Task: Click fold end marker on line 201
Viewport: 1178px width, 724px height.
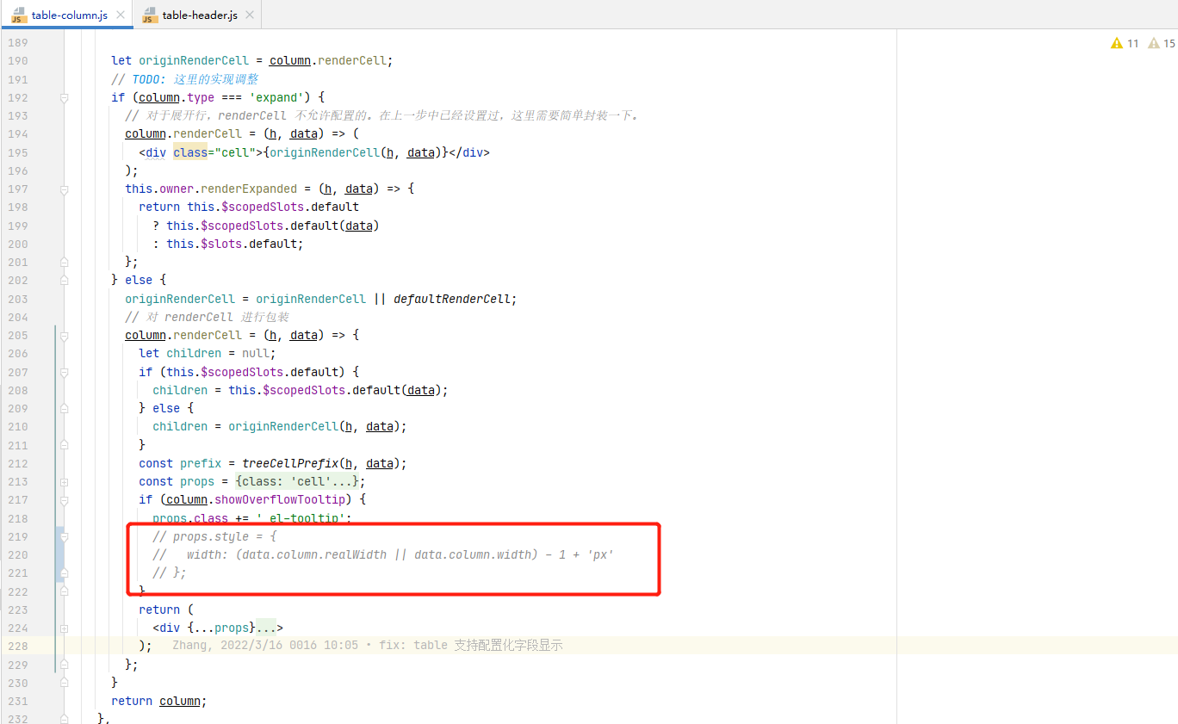Action: 64,262
